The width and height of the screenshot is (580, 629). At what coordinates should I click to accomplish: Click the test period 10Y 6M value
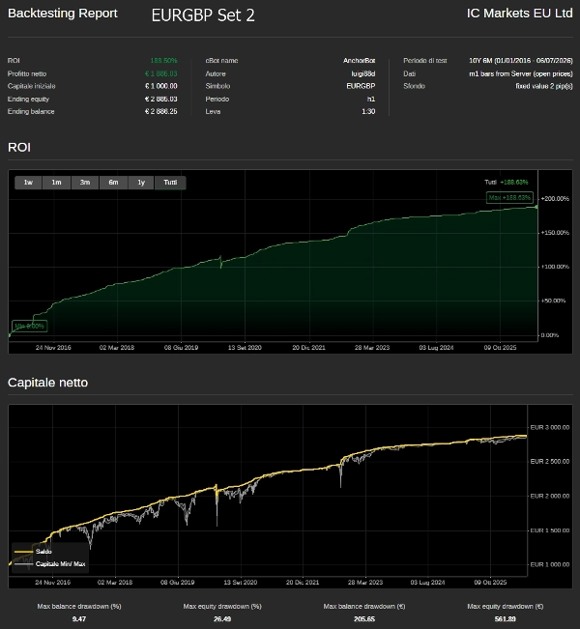coord(521,61)
